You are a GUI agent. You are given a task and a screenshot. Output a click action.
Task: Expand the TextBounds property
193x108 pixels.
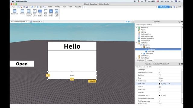click(x=136, y=81)
